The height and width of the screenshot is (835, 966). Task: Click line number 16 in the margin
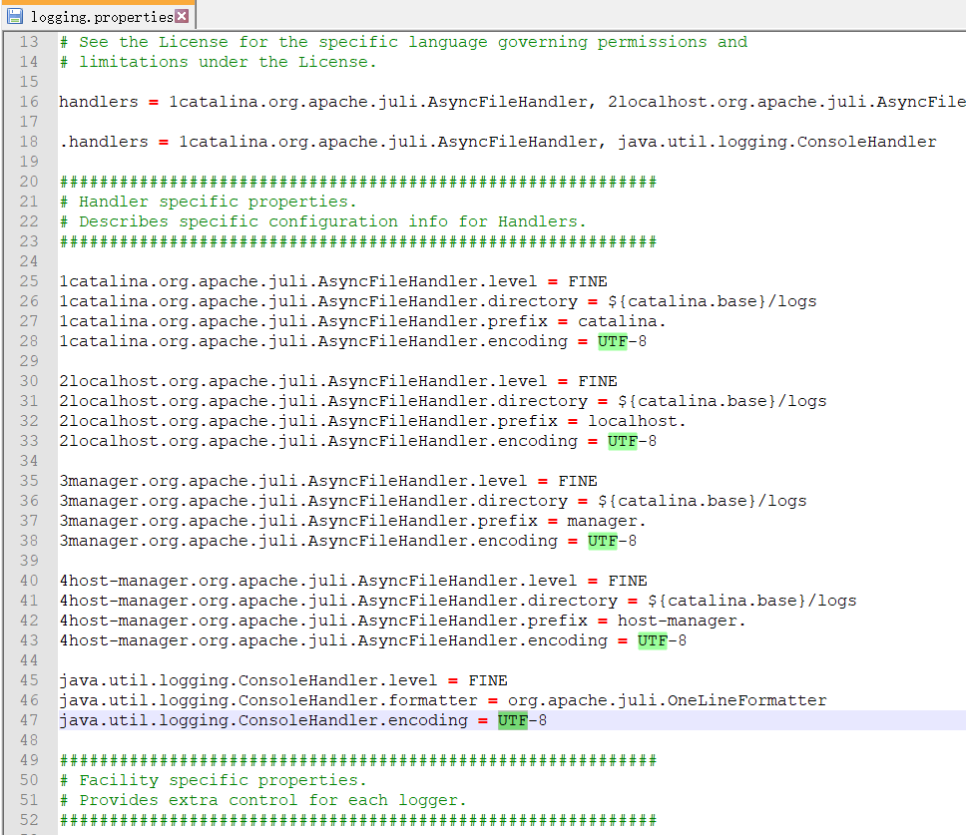(x=29, y=102)
